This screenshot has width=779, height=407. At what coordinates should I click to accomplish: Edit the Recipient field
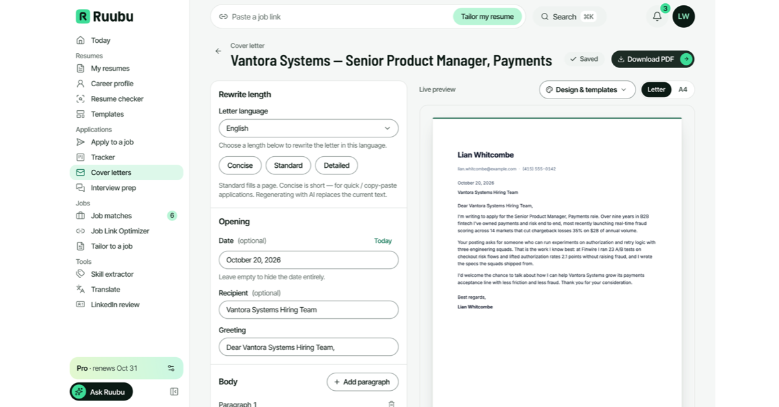[308, 310]
